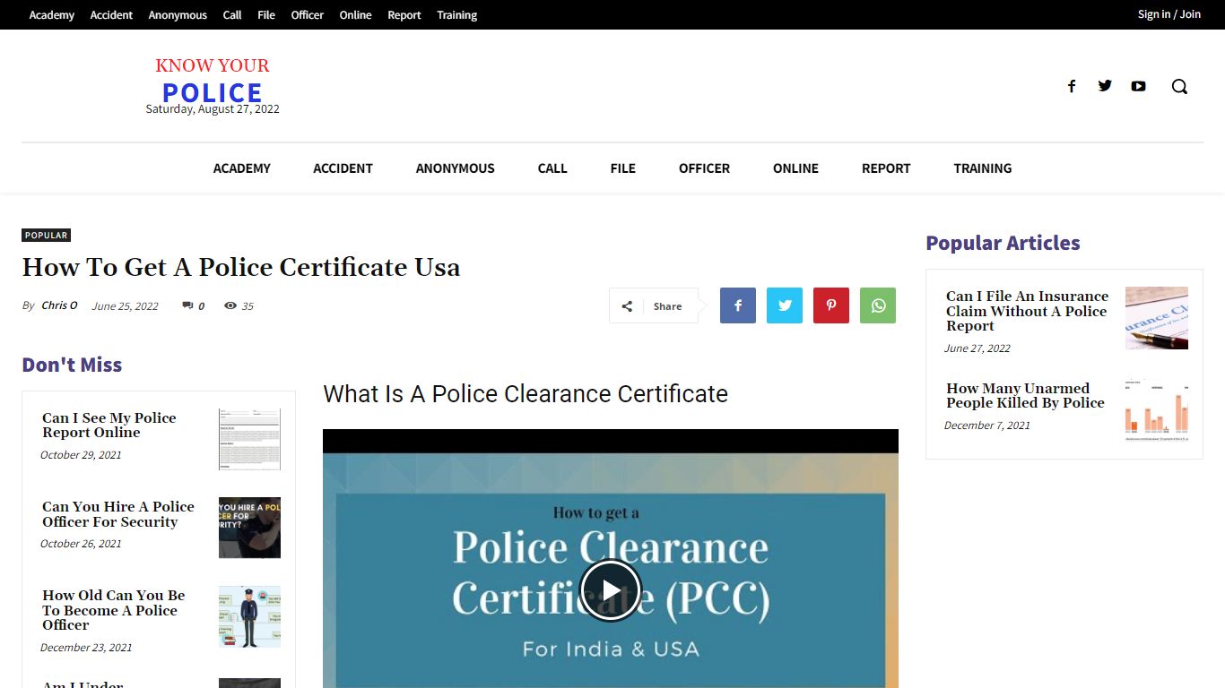Click Sign in / Join

coord(1169,14)
